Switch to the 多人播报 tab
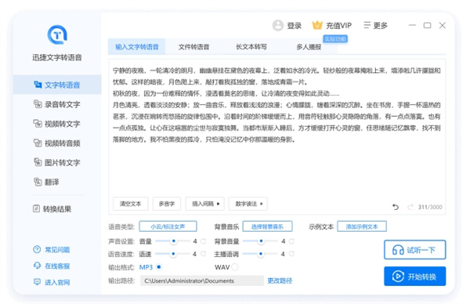The image size is (470, 304). click(309, 47)
